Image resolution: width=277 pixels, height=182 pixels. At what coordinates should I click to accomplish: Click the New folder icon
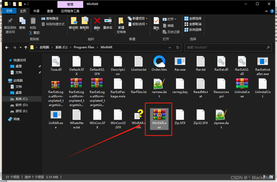(121, 21)
